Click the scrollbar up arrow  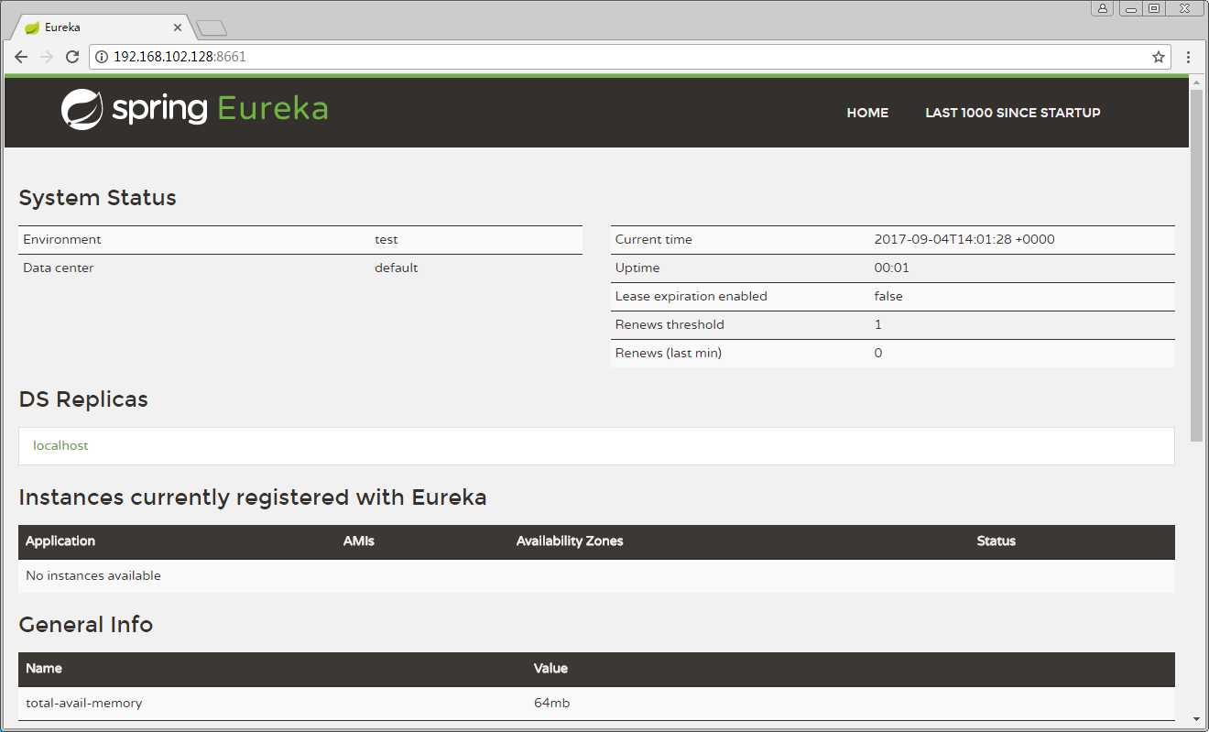[x=1196, y=82]
